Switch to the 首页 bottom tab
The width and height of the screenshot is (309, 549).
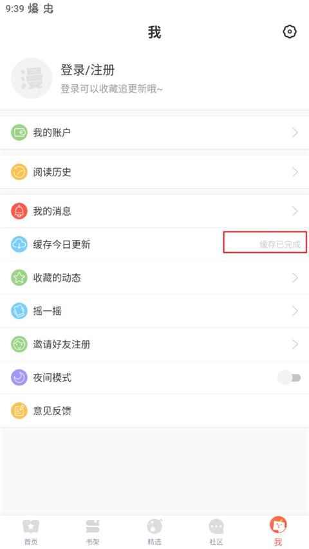click(x=31, y=532)
